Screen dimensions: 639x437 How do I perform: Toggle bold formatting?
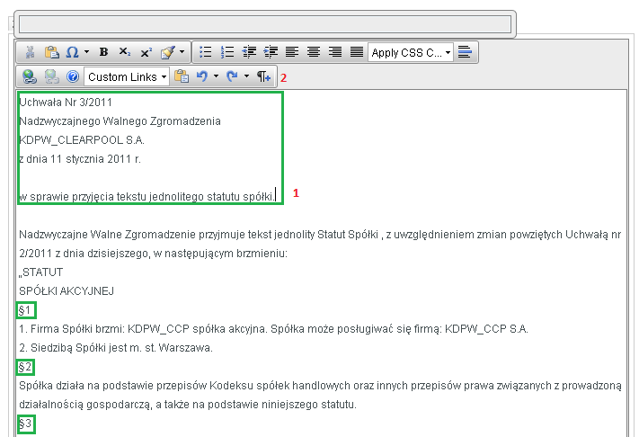pyautogui.click(x=103, y=52)
